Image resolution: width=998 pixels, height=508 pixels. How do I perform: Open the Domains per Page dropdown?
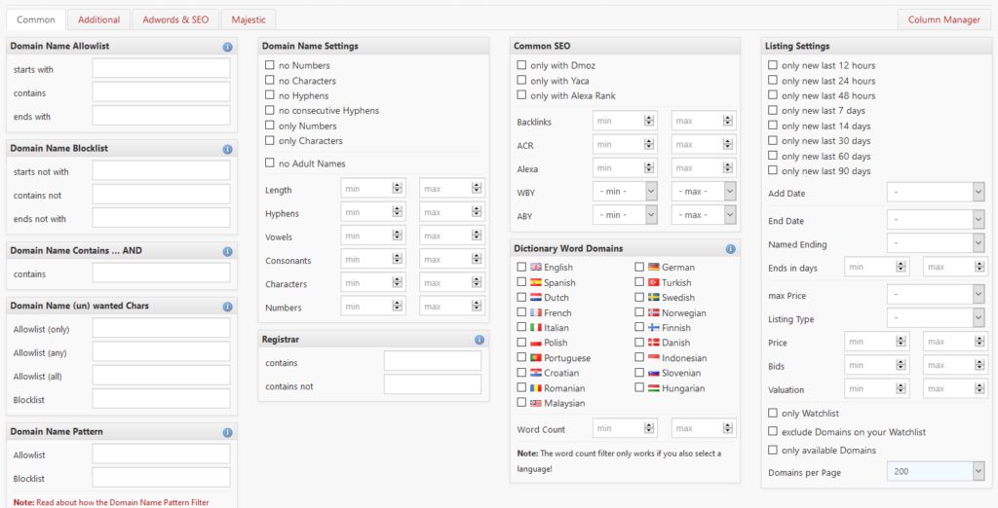tap(936, 472)
